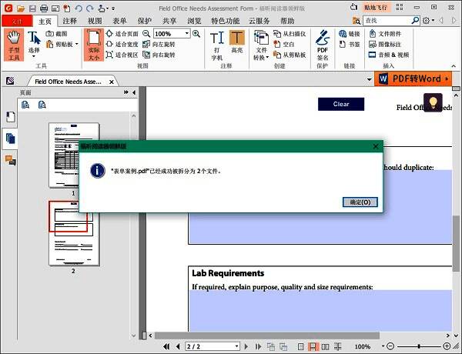Click the Actual Size (实际大小) button
The height and width of the screenshot is (354, 462).
click(x=93, y=43)
